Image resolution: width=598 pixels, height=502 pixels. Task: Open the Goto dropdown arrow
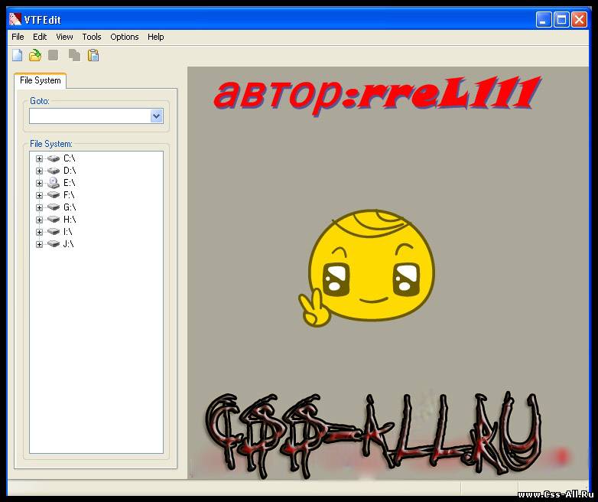point(156,116)
